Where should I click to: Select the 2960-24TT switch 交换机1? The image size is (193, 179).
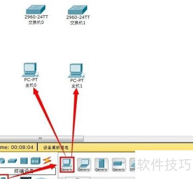(x=77, y=10)
